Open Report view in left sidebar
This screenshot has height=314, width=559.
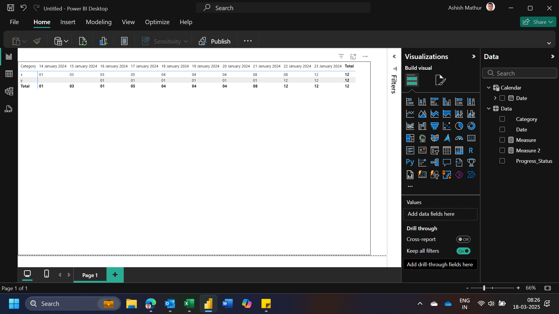[9, 56]
